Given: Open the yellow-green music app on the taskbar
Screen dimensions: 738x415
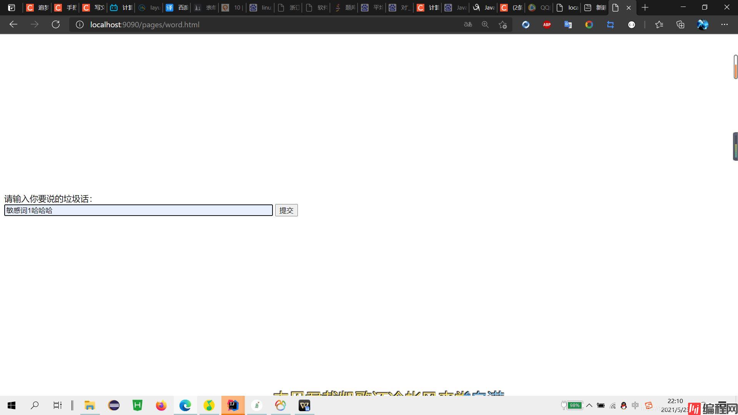Looking at the screenshot, I should (x=209, y=405).
